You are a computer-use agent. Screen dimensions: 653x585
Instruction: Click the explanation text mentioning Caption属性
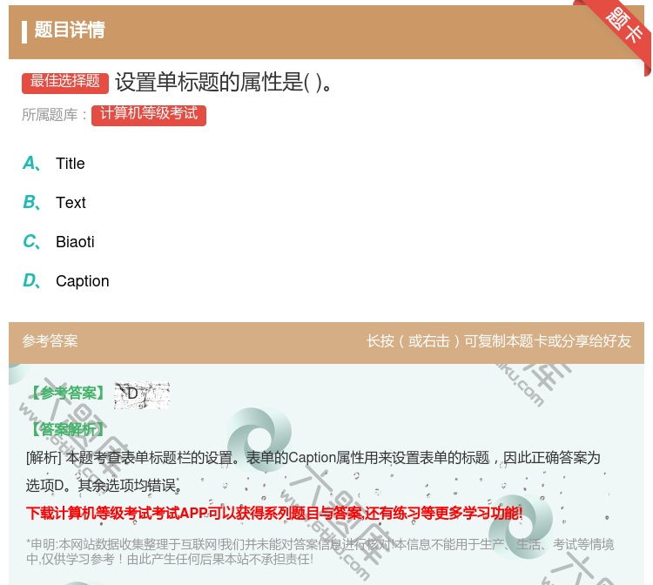coord(313,471)
